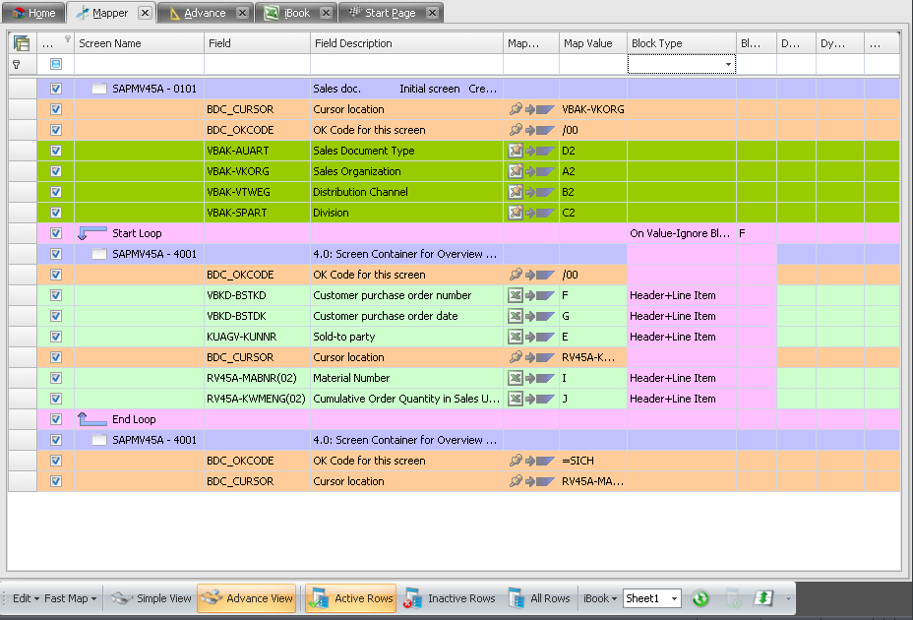
Task: Click the green Excel export icon
Action: 763,598
